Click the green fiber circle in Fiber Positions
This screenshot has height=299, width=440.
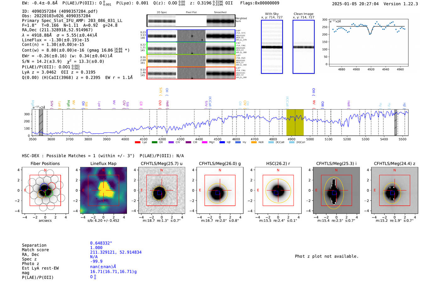click(x=49, y=193)
